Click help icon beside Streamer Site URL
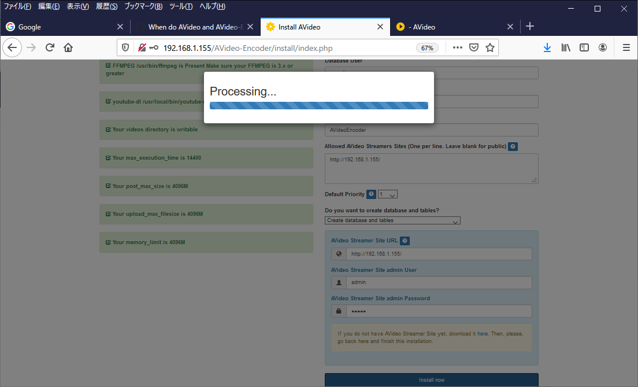Viewport: 638px width, 387px height. click(x=405, y=241)
